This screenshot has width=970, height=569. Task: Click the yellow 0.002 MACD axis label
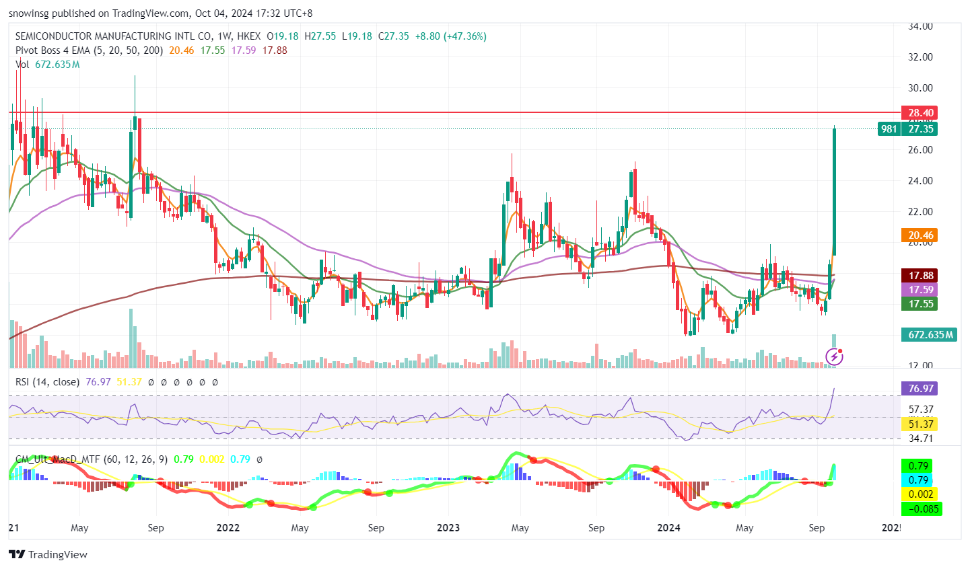click(x=920, y=494)
